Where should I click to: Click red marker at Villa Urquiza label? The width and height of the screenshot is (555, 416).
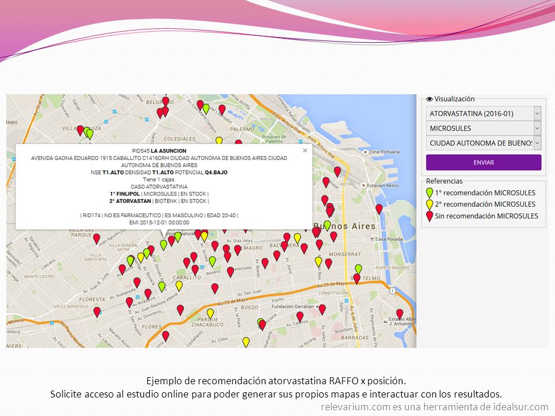click(80, 130)
